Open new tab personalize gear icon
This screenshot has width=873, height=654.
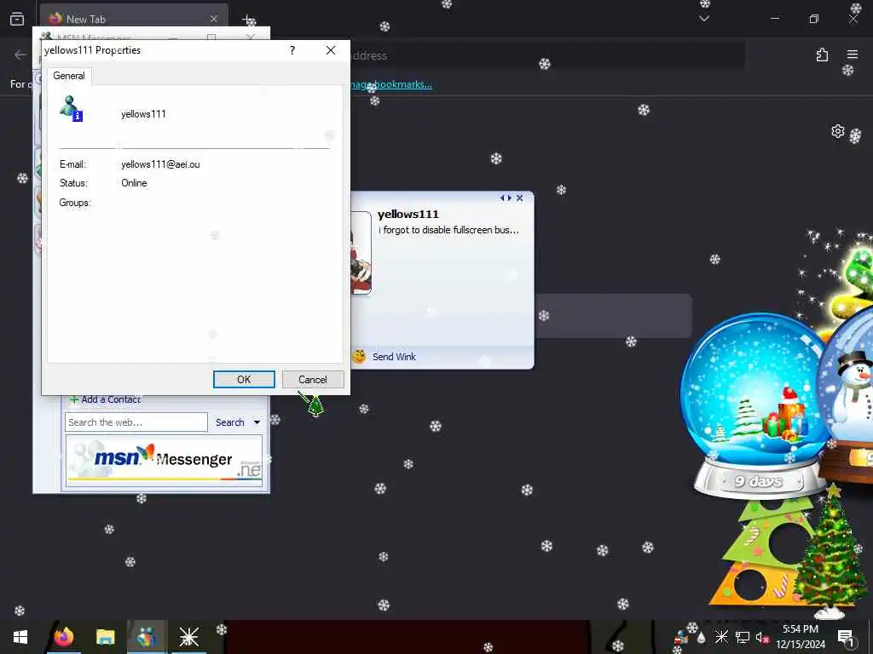coord(837,131)
